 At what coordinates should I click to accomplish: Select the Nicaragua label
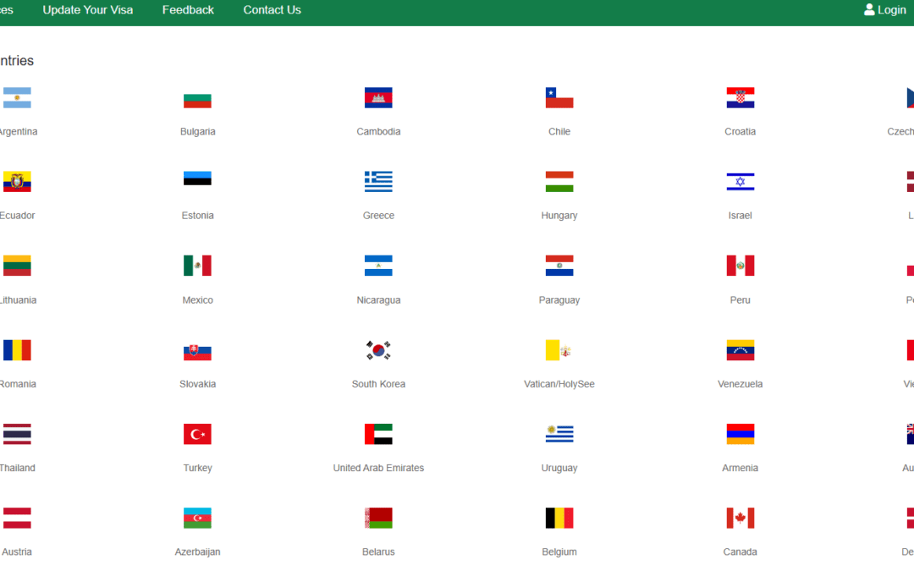378,300
